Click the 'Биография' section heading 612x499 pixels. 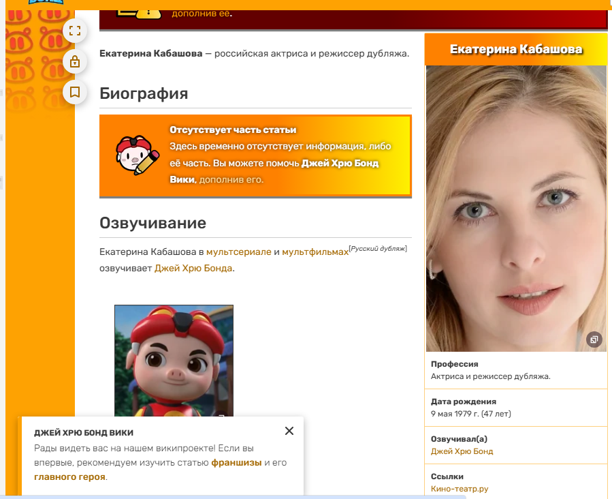coord(144,93)
